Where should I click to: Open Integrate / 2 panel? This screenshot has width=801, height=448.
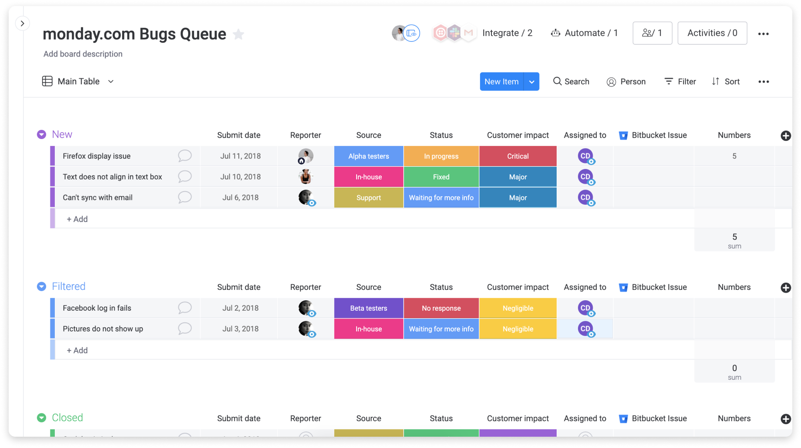[x=507, y=33]
